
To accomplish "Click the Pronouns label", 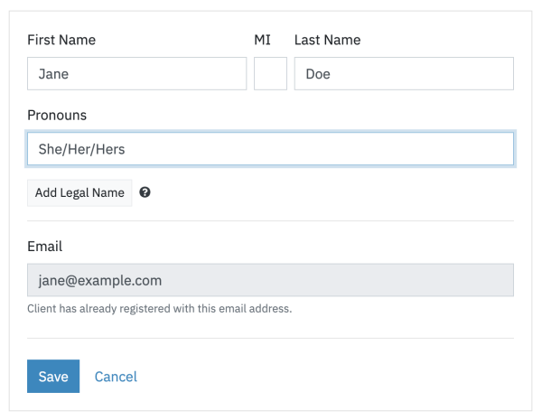I will click(57, 115).
